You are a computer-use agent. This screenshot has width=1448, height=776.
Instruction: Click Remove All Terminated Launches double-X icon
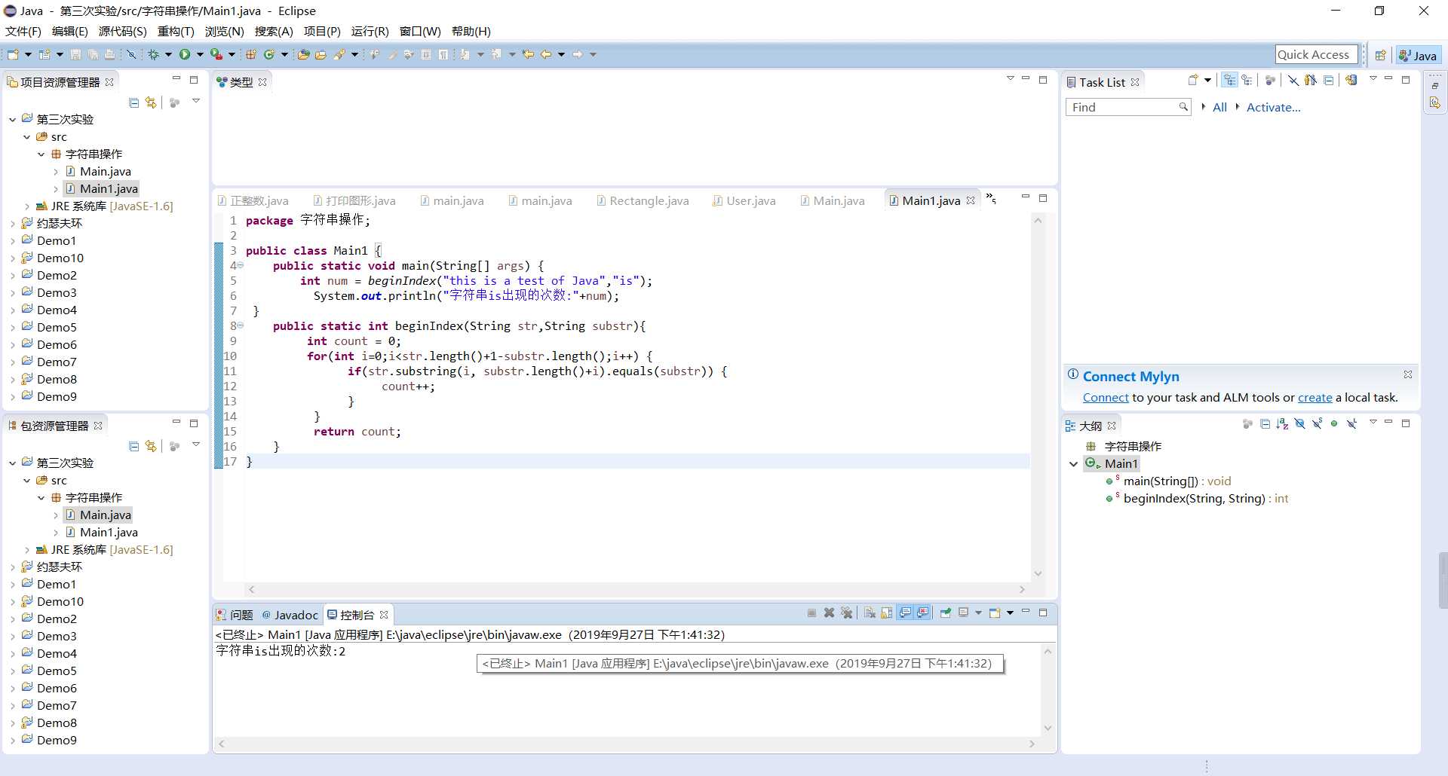click(846, 613)
